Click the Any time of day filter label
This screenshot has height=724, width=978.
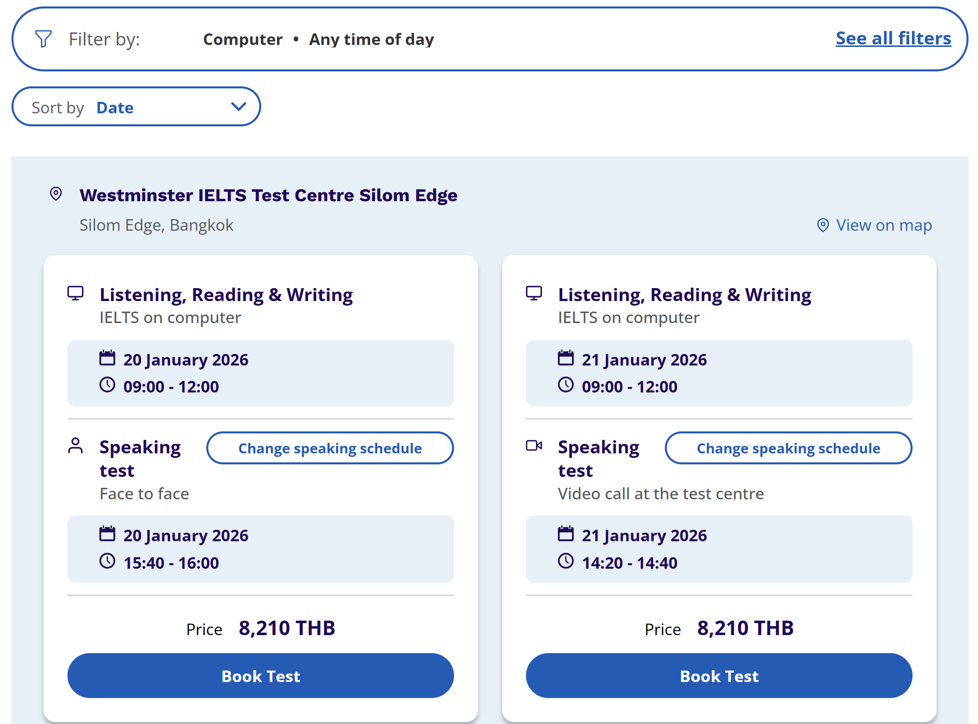[x=372, y=39]
